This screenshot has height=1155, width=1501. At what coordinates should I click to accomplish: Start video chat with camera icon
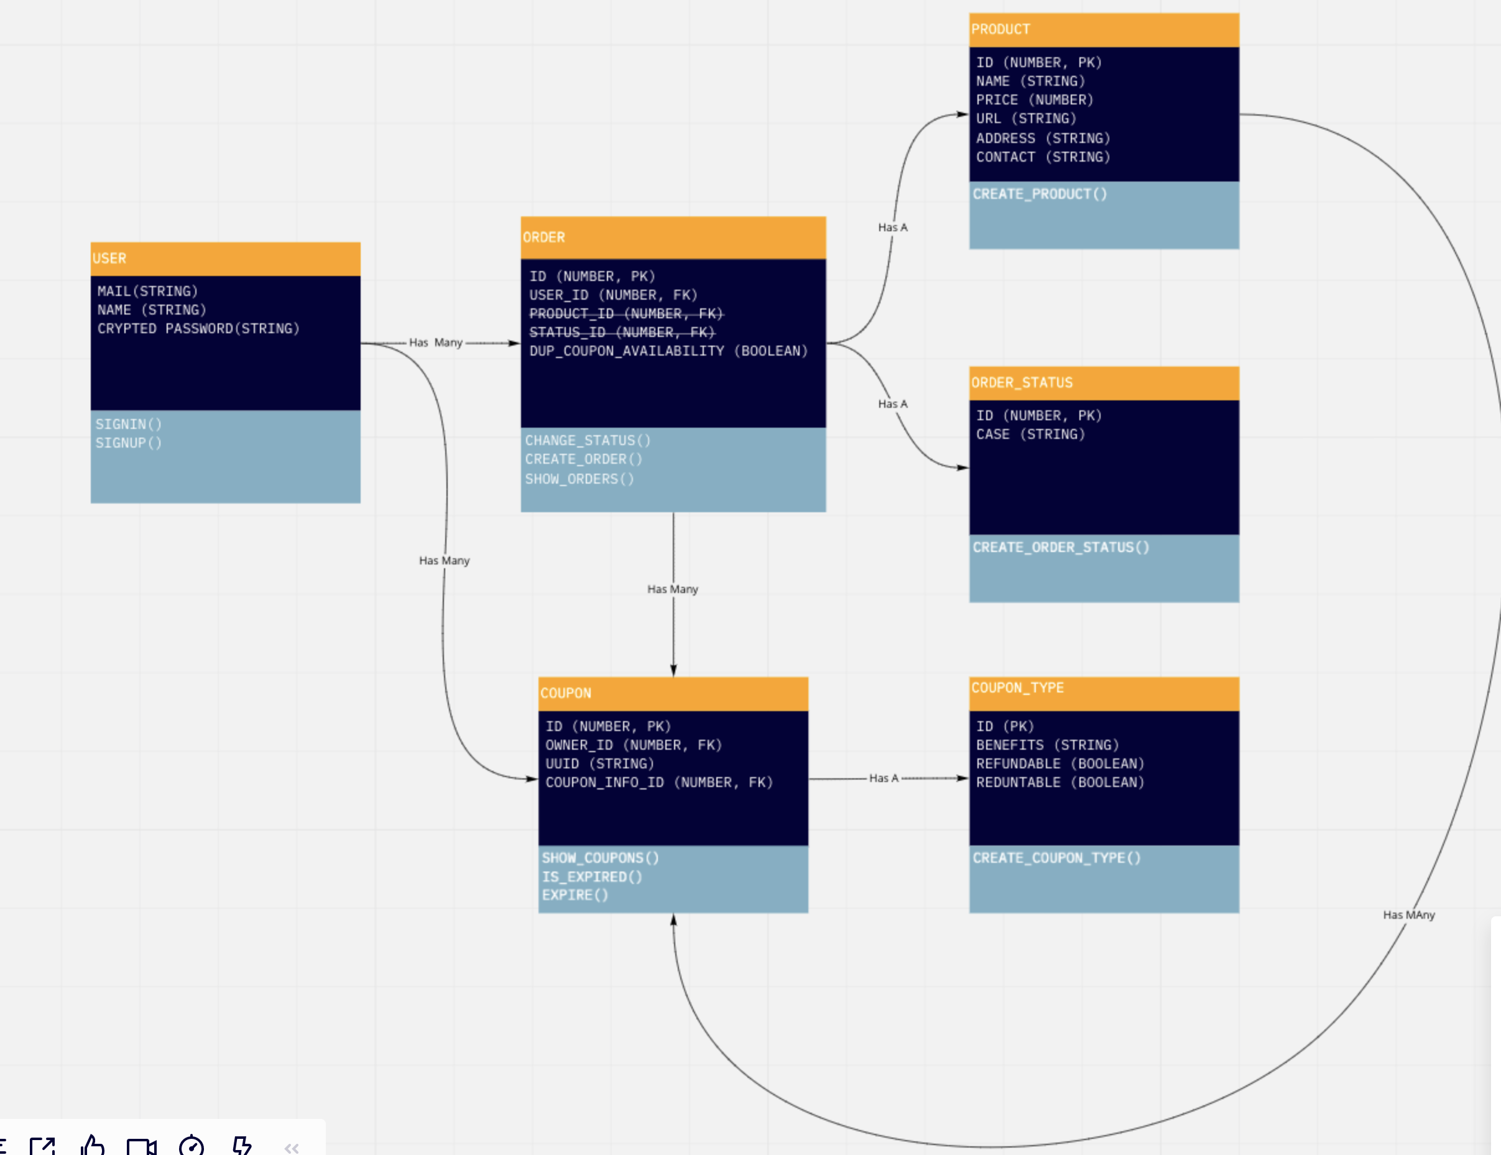tap(142, 1146)
